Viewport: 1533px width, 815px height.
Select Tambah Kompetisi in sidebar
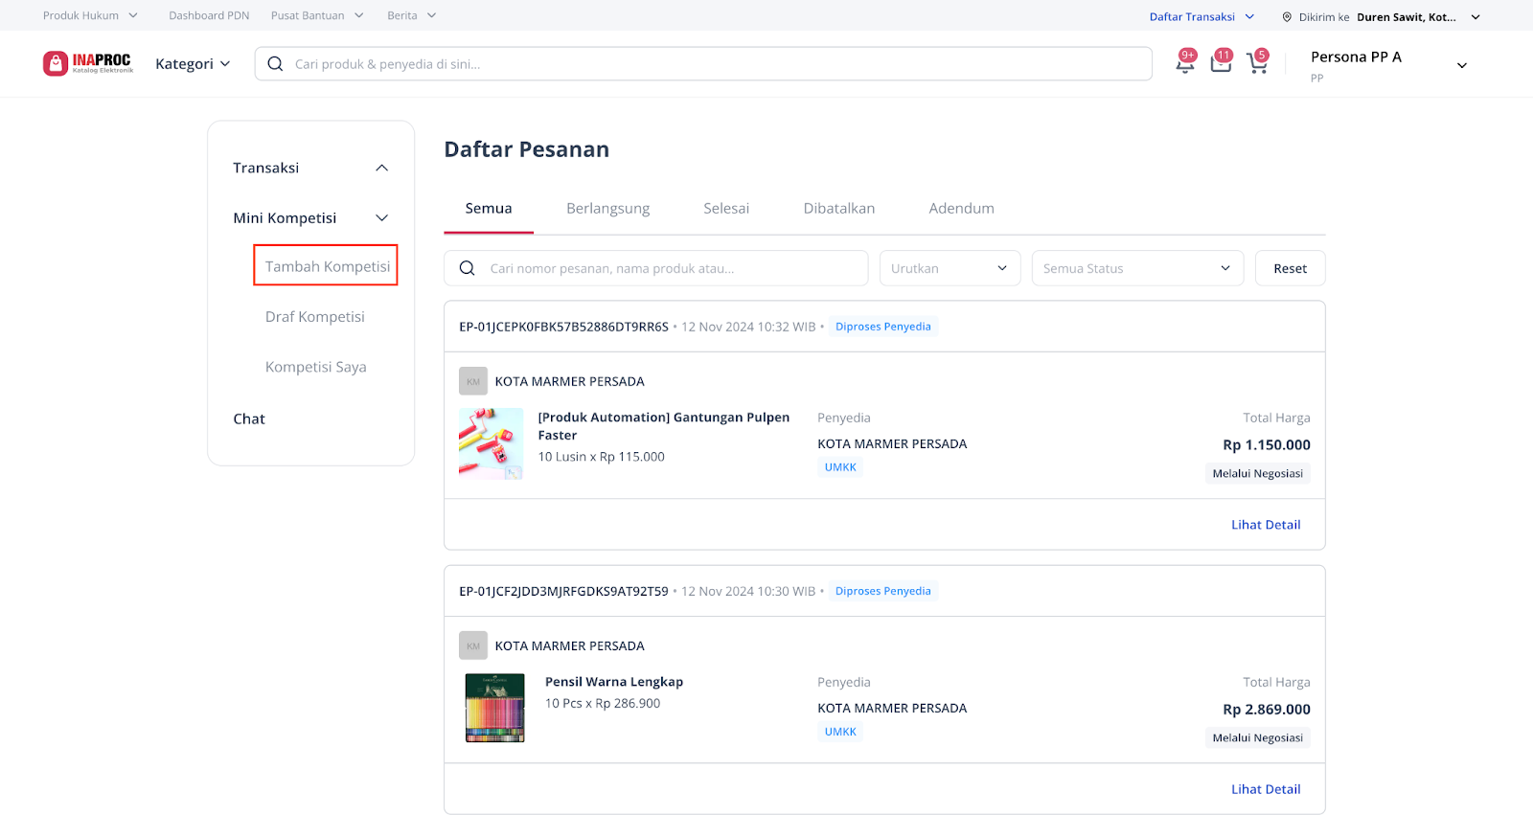click(326, 265)
